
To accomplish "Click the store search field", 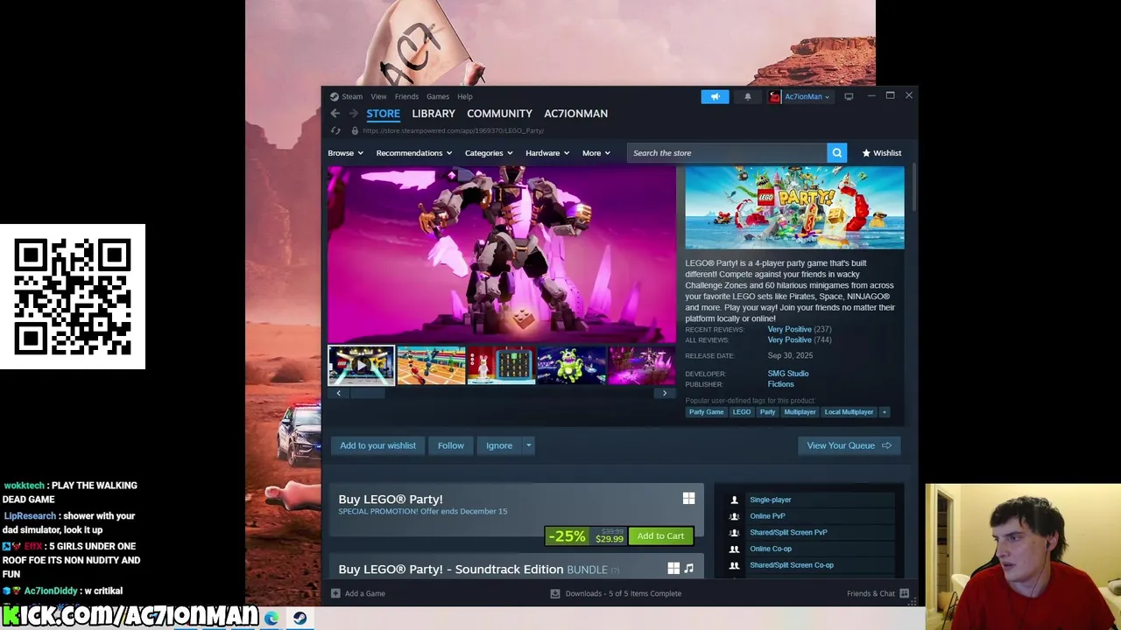I will click(727, 153).
